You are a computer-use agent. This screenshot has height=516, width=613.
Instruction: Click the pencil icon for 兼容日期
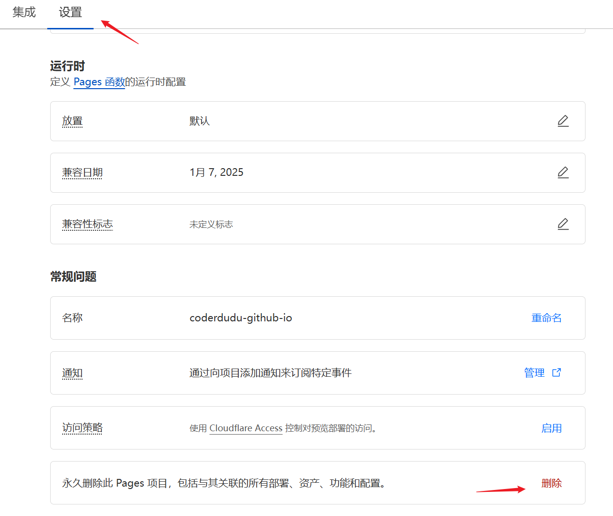coord(563,172)
